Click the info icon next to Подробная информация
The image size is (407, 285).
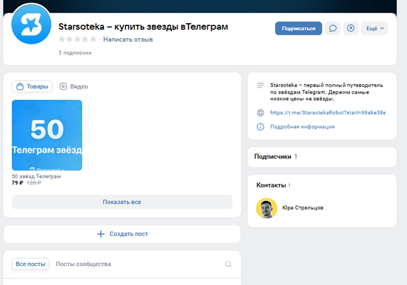point(260,127)
